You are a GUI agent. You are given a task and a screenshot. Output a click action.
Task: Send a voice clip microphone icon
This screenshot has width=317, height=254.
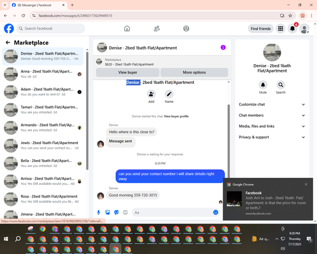pos(98,212)
